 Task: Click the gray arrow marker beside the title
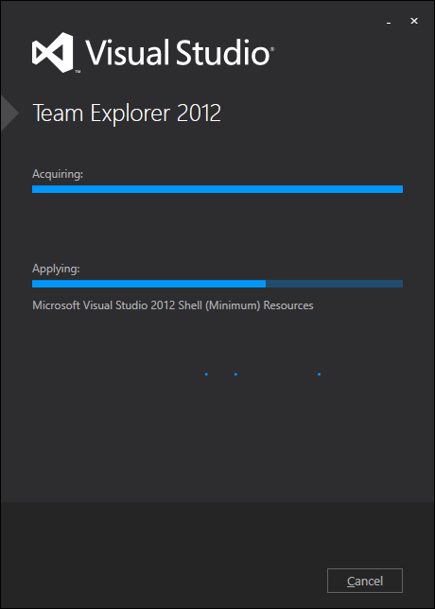(9, 113)
